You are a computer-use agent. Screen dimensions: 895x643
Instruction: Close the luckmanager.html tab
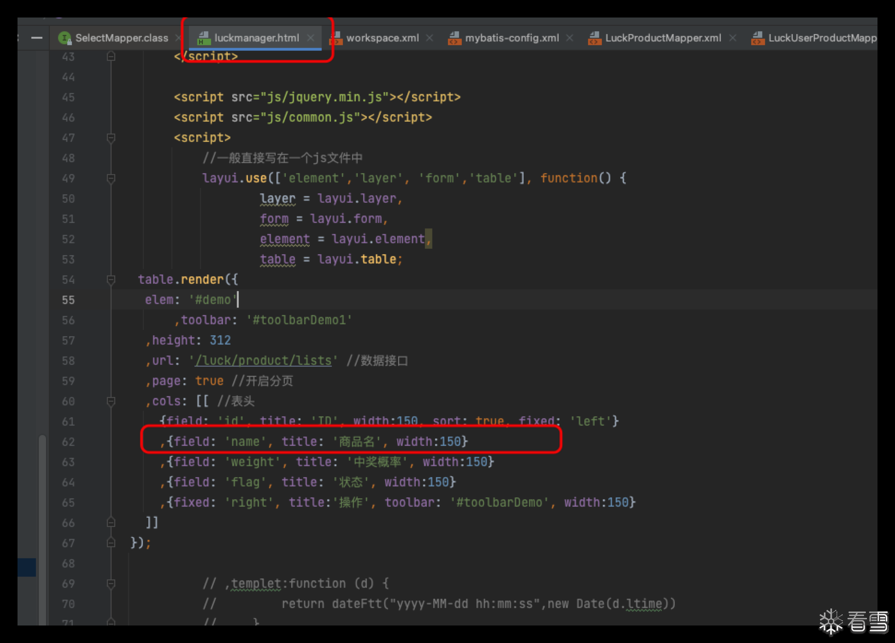point(311,38)
